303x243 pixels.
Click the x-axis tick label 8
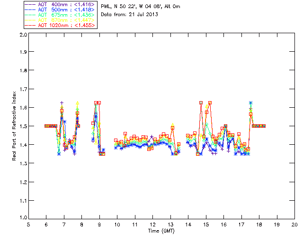[x=82, y=224]
